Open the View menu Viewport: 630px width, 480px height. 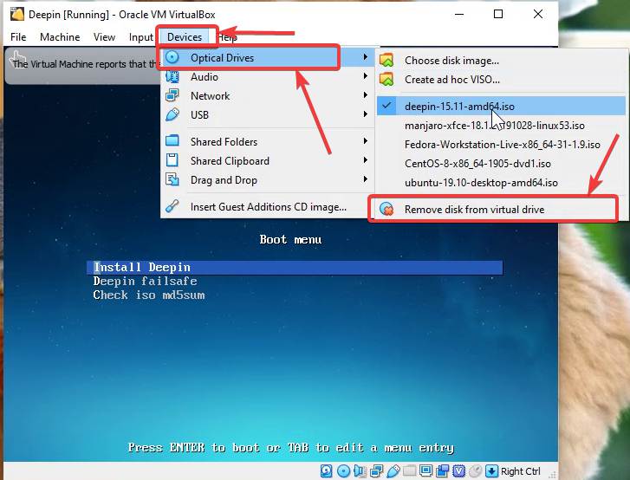click(x=105, y=37)
